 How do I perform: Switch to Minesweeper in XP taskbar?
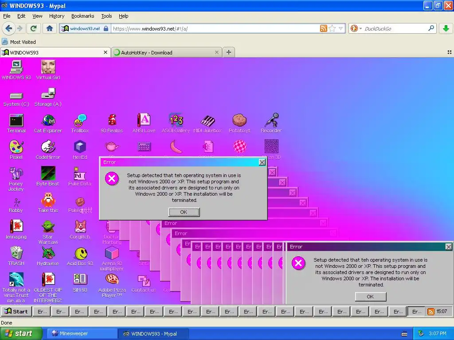click(82, 334)
